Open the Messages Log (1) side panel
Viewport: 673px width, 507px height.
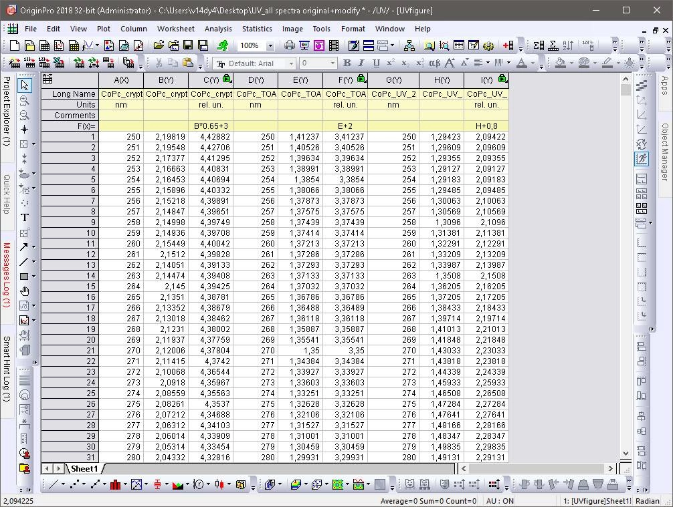pyautogui.click(x=7, y=275)
